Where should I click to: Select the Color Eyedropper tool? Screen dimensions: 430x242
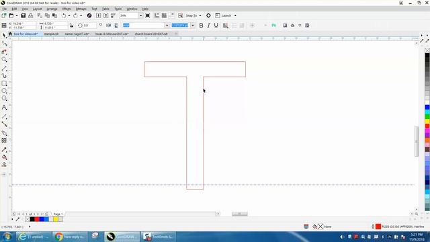tap(5, 150)
